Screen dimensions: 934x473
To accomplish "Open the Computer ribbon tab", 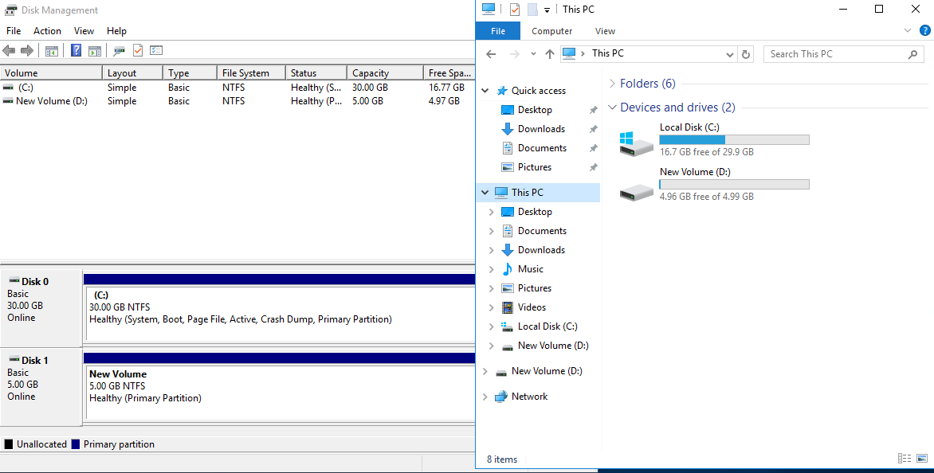I will pyautogui.click(x=552, y=31).
